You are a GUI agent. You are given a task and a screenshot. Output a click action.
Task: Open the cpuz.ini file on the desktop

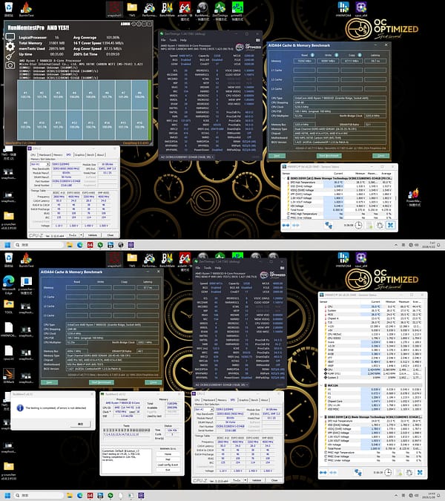[8, 359]
